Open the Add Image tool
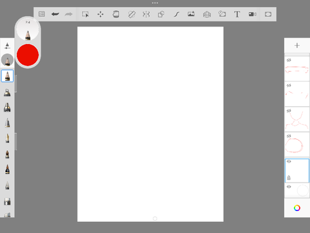310x233 pixels. point(191,14)
